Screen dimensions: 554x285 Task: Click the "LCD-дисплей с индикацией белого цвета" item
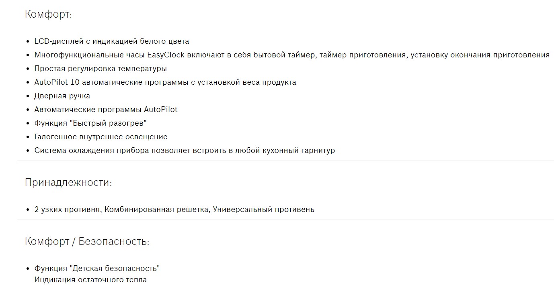click(x=111, y=41)
